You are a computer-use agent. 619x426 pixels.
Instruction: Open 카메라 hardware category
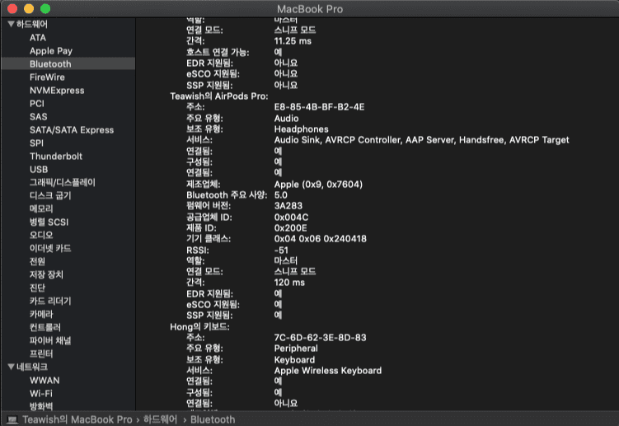(41, 314)
